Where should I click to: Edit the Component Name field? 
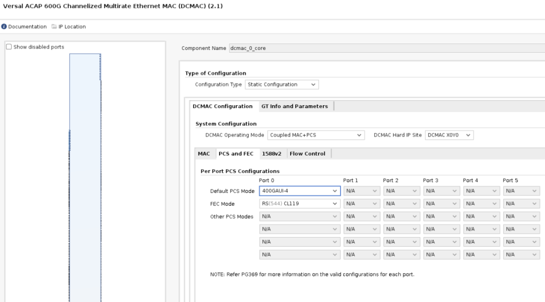pos(387,48)
